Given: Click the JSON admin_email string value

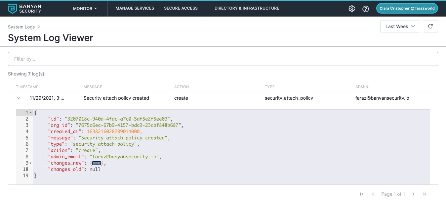Looking at the screenshot, I should click(x=124, y=157).
